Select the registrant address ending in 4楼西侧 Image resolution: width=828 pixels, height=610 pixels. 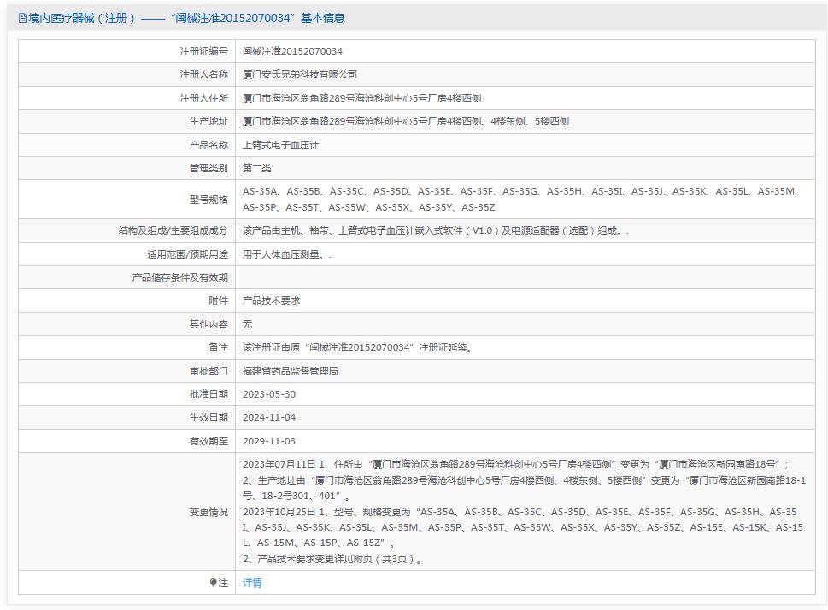[361, 98]
